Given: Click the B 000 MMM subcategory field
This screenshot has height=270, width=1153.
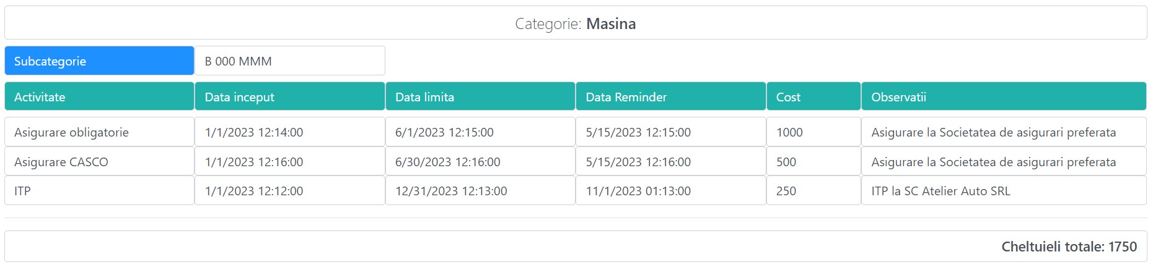Looking at the screenshot, I should tap(289, 61).
